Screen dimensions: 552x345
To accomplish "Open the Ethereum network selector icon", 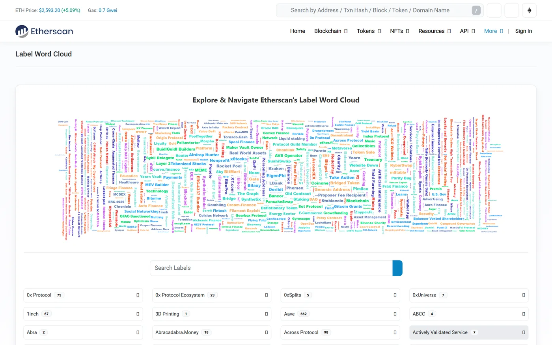I will [529, 10].
